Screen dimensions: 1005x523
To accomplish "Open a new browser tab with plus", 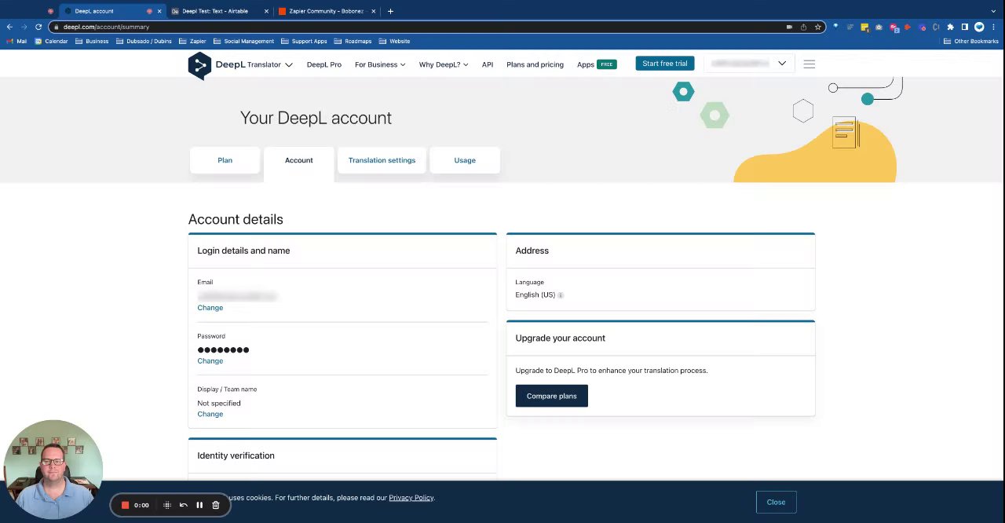I will click(x=390, y=11).
